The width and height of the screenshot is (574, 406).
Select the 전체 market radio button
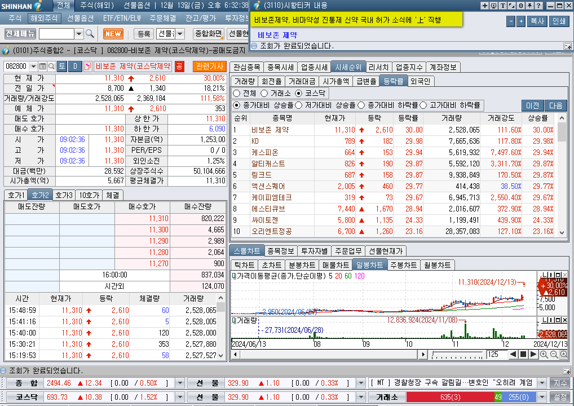click(237, 94)
